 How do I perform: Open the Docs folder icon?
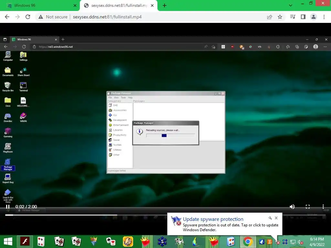tap(8, 102)
